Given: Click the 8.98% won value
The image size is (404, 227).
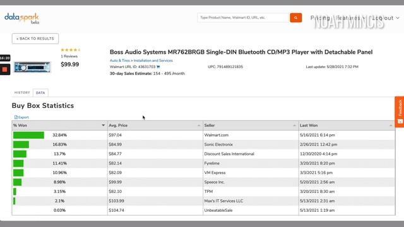Looking at the screenshot, I should click(x=59, y=182).
